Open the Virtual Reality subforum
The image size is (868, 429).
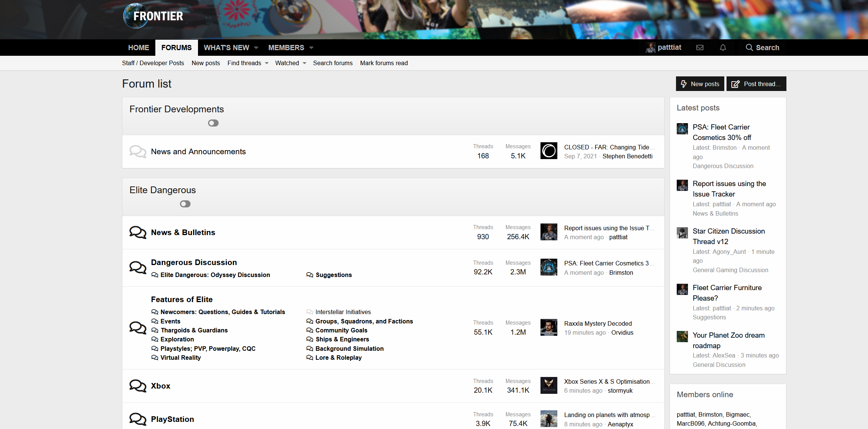coord(181,357)
